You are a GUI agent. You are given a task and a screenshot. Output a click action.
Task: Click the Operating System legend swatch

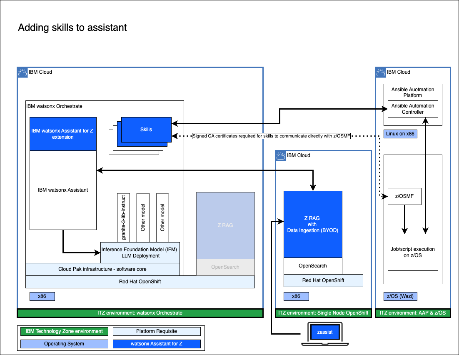point(64,344)
